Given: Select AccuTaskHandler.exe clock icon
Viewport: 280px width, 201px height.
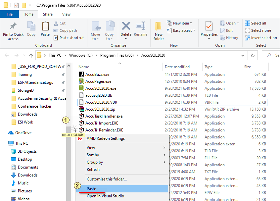Looking at the screenshot, I should (x=81, y=116).
